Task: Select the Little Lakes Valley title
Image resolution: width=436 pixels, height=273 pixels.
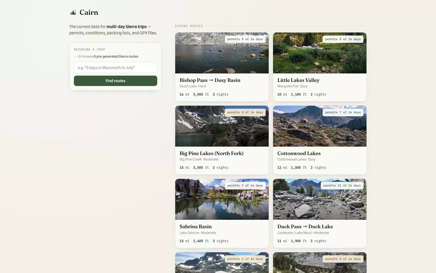Action: pyautogui.click(x=298, y=80)
